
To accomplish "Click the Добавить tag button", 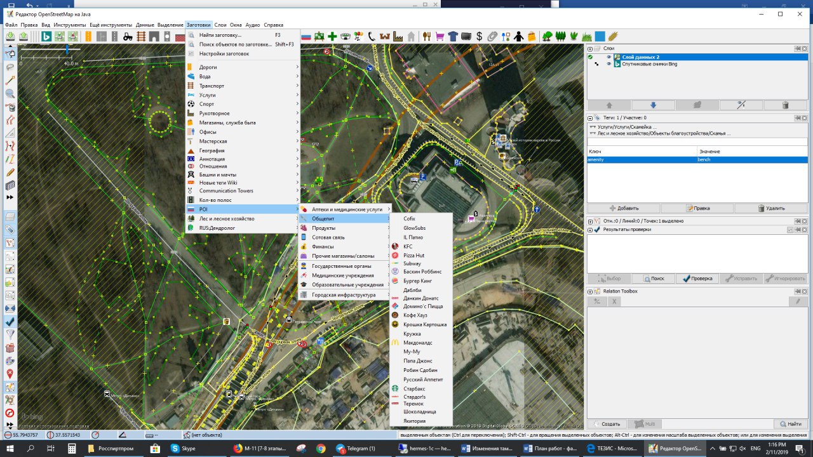I will [x=624, y=208].
